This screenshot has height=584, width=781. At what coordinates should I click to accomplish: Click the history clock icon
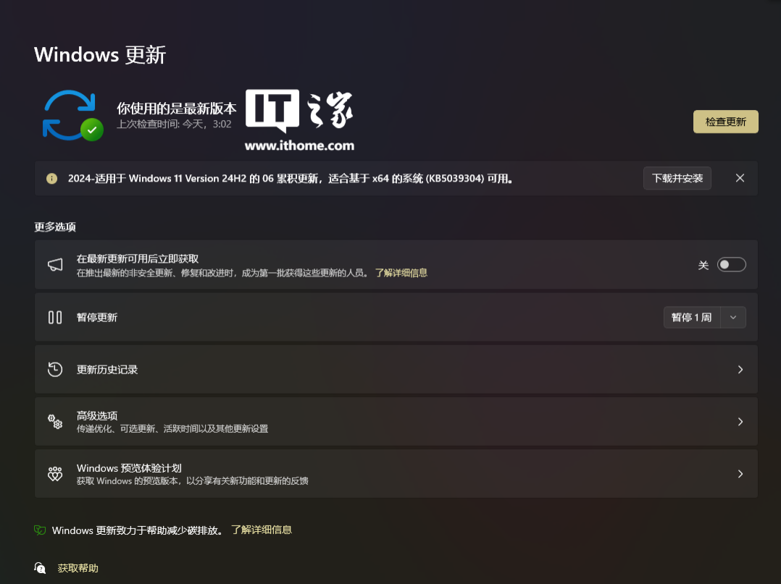55,369
